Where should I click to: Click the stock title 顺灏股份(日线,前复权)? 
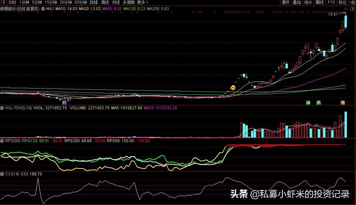20,9
